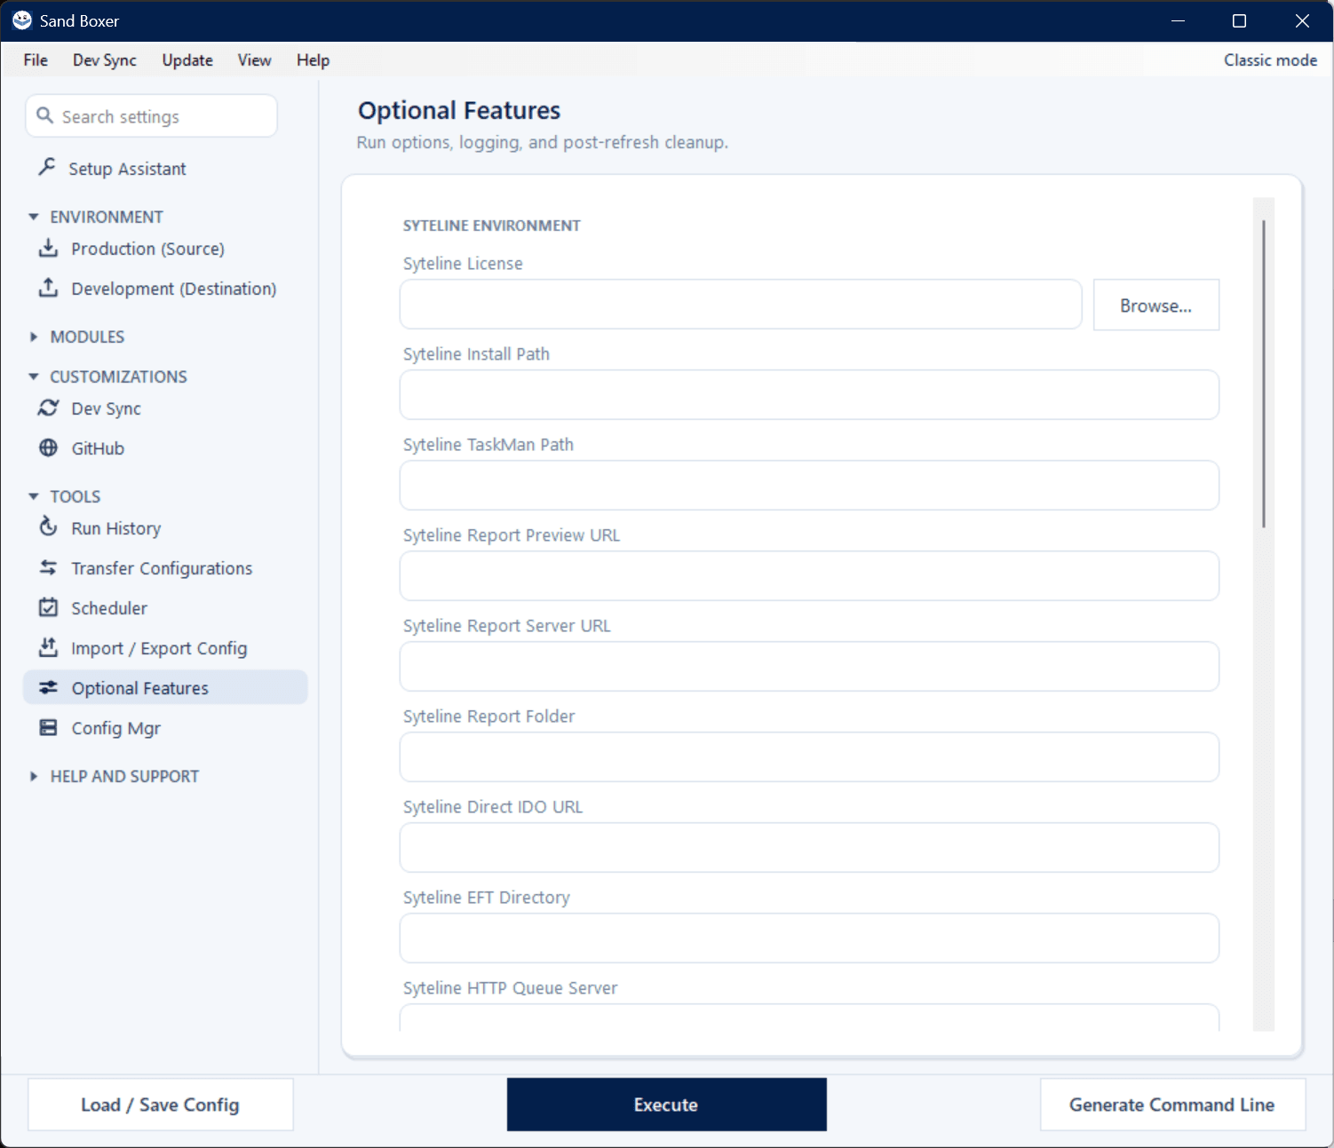Open the Update menu
The height and width of the screenshot is (1148, 1334).
(x=187, y=59)
